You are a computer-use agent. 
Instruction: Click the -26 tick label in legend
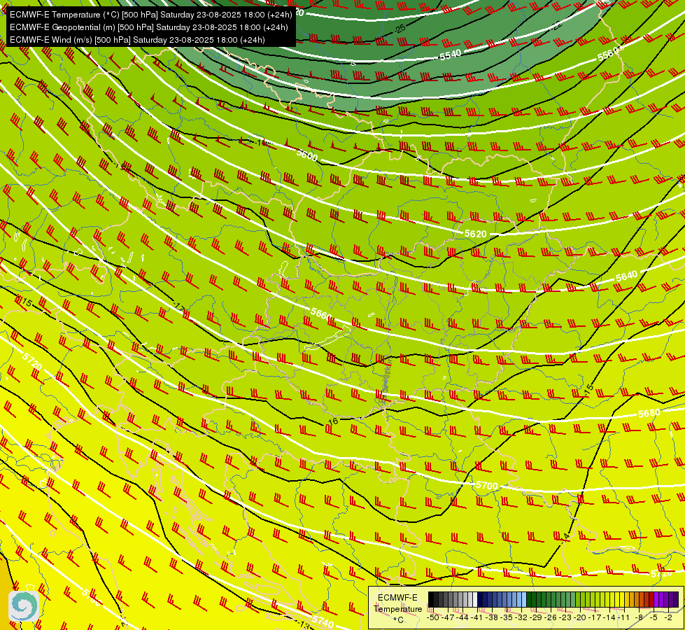551,617
